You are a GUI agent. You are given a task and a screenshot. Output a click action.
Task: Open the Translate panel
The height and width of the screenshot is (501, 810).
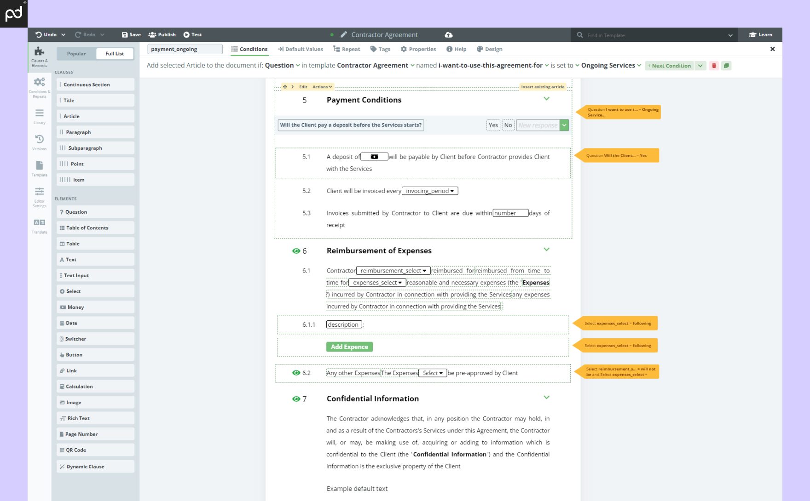[x=39, y=225]
